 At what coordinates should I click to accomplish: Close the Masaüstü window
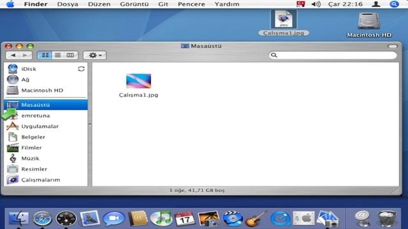point(8,46)
